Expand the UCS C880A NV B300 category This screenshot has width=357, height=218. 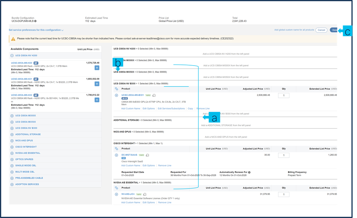(x=12, y=128)
